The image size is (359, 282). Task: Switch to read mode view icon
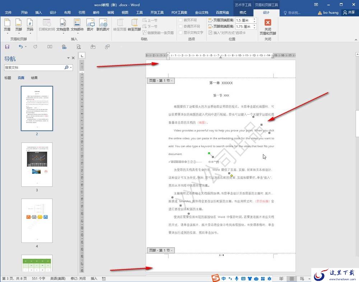point(281,278)
